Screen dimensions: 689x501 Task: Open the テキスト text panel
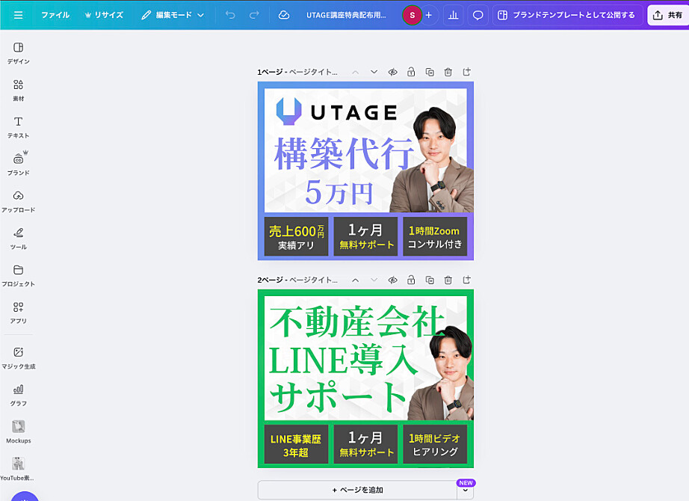(x=19, y=128)
